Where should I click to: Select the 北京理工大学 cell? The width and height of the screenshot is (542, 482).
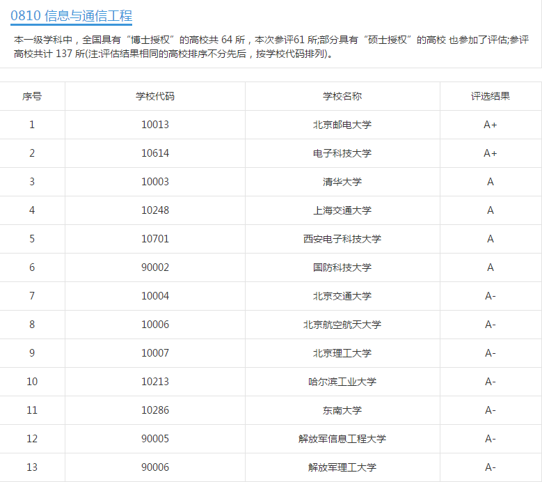tap(342, 353)
